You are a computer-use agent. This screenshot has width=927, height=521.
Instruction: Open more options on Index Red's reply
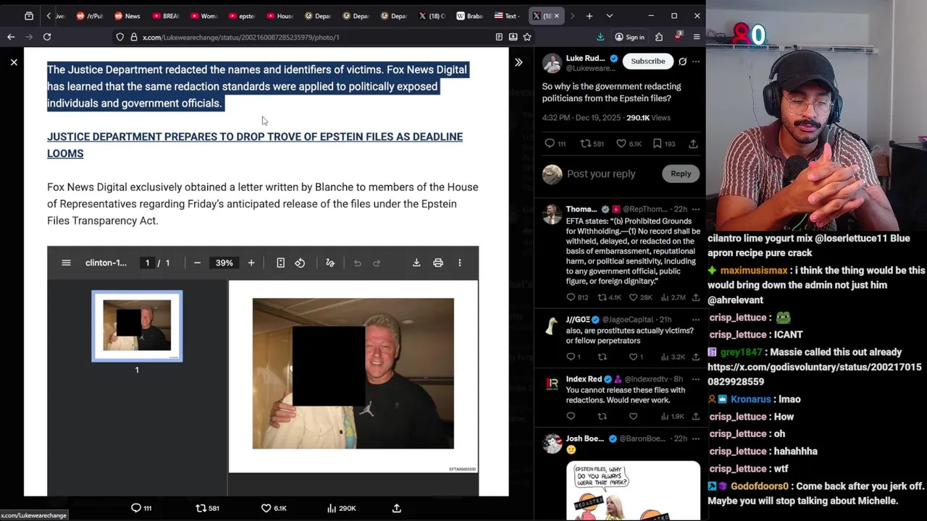pyautogui.click(x=696, y=378)
